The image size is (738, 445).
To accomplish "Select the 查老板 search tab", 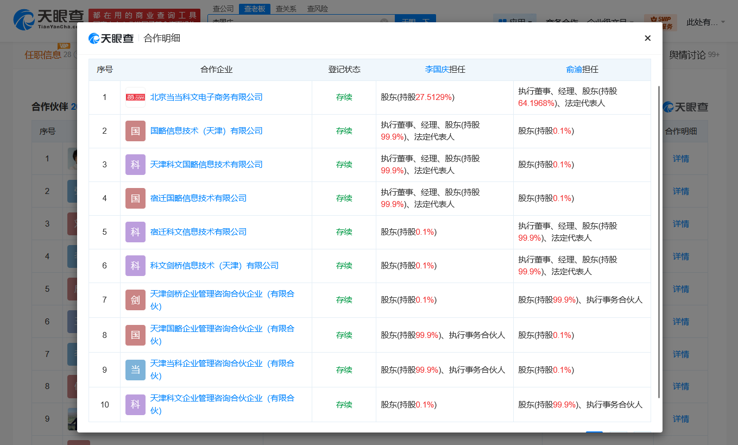I will coord(255,9).
